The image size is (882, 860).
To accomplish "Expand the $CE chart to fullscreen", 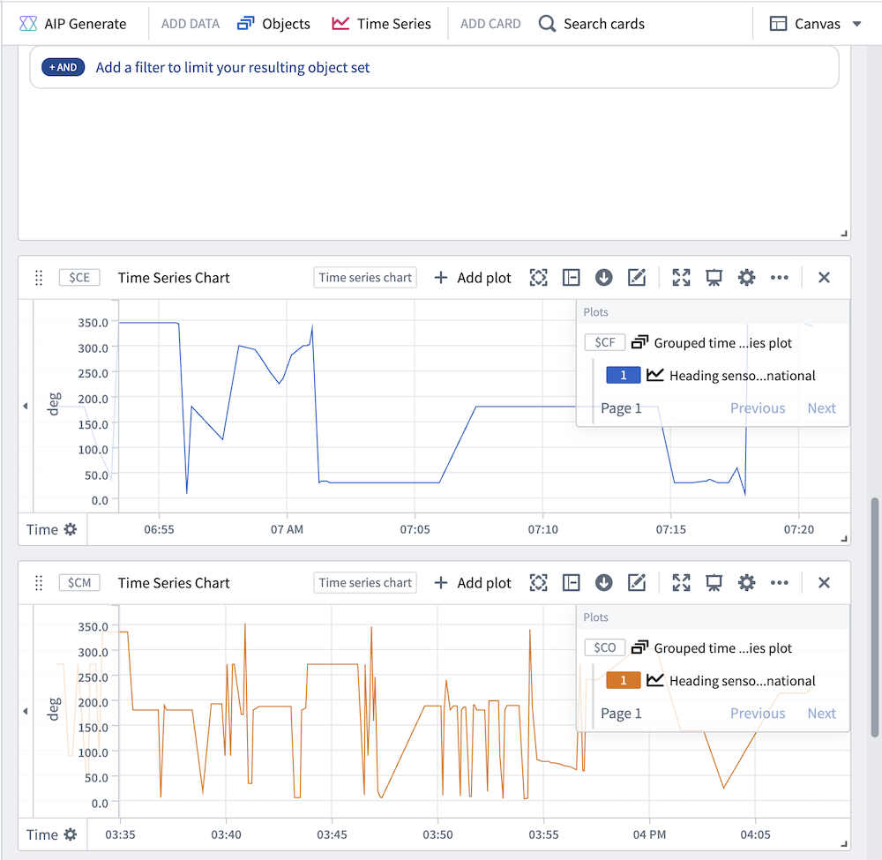I will point(681,277).
